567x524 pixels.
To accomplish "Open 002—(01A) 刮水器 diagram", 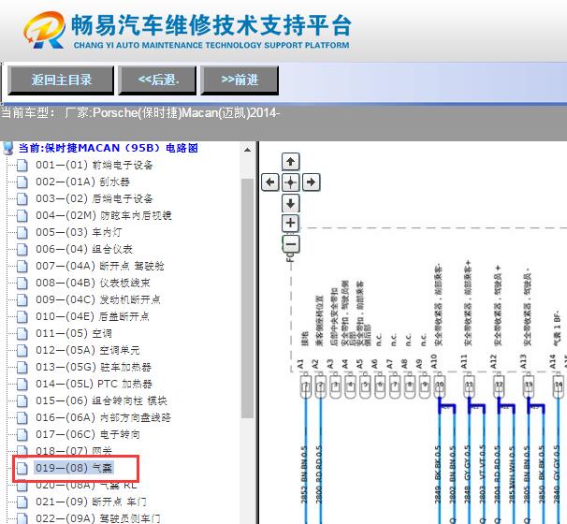I will [x=82, y=182].
